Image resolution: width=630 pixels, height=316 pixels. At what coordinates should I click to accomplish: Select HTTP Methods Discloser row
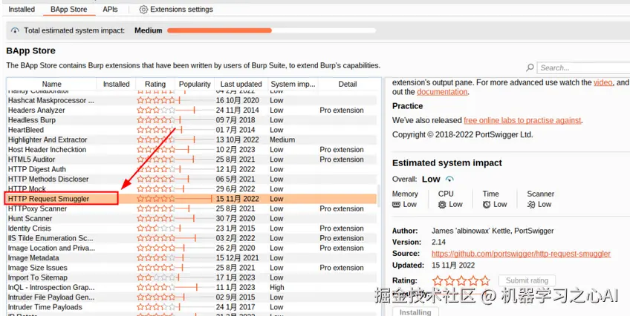pos(192,179)
